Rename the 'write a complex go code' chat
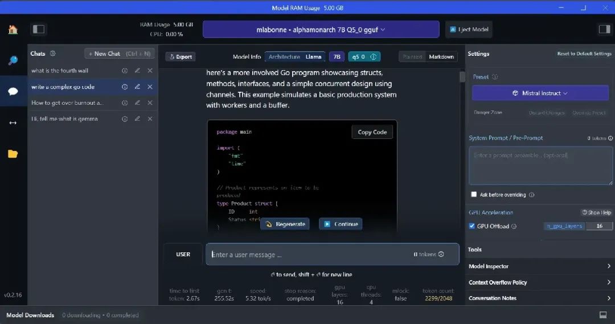Image resolution: width=615 pixels, height=324 pixels. [137, 87]
